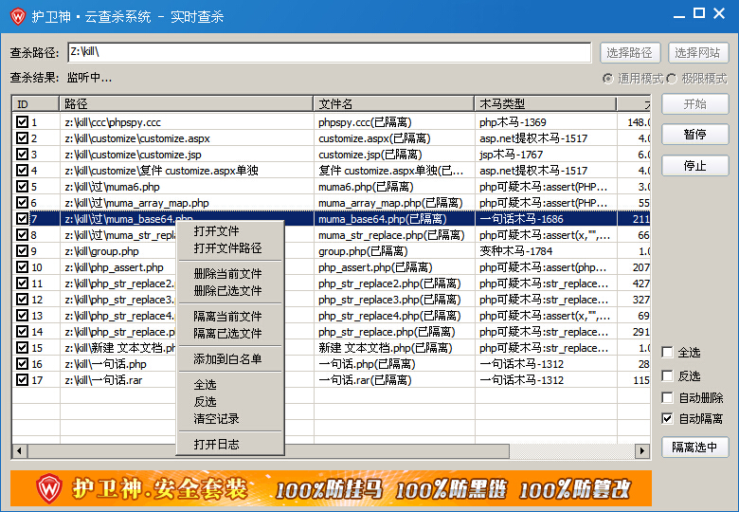Sort by the 木马类型 column header
739x512 pixels.
coord(546,104)
